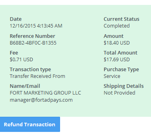151x138 pixels.
Task: Click the Shipping Details heading
Action: [x=123, y=86]
